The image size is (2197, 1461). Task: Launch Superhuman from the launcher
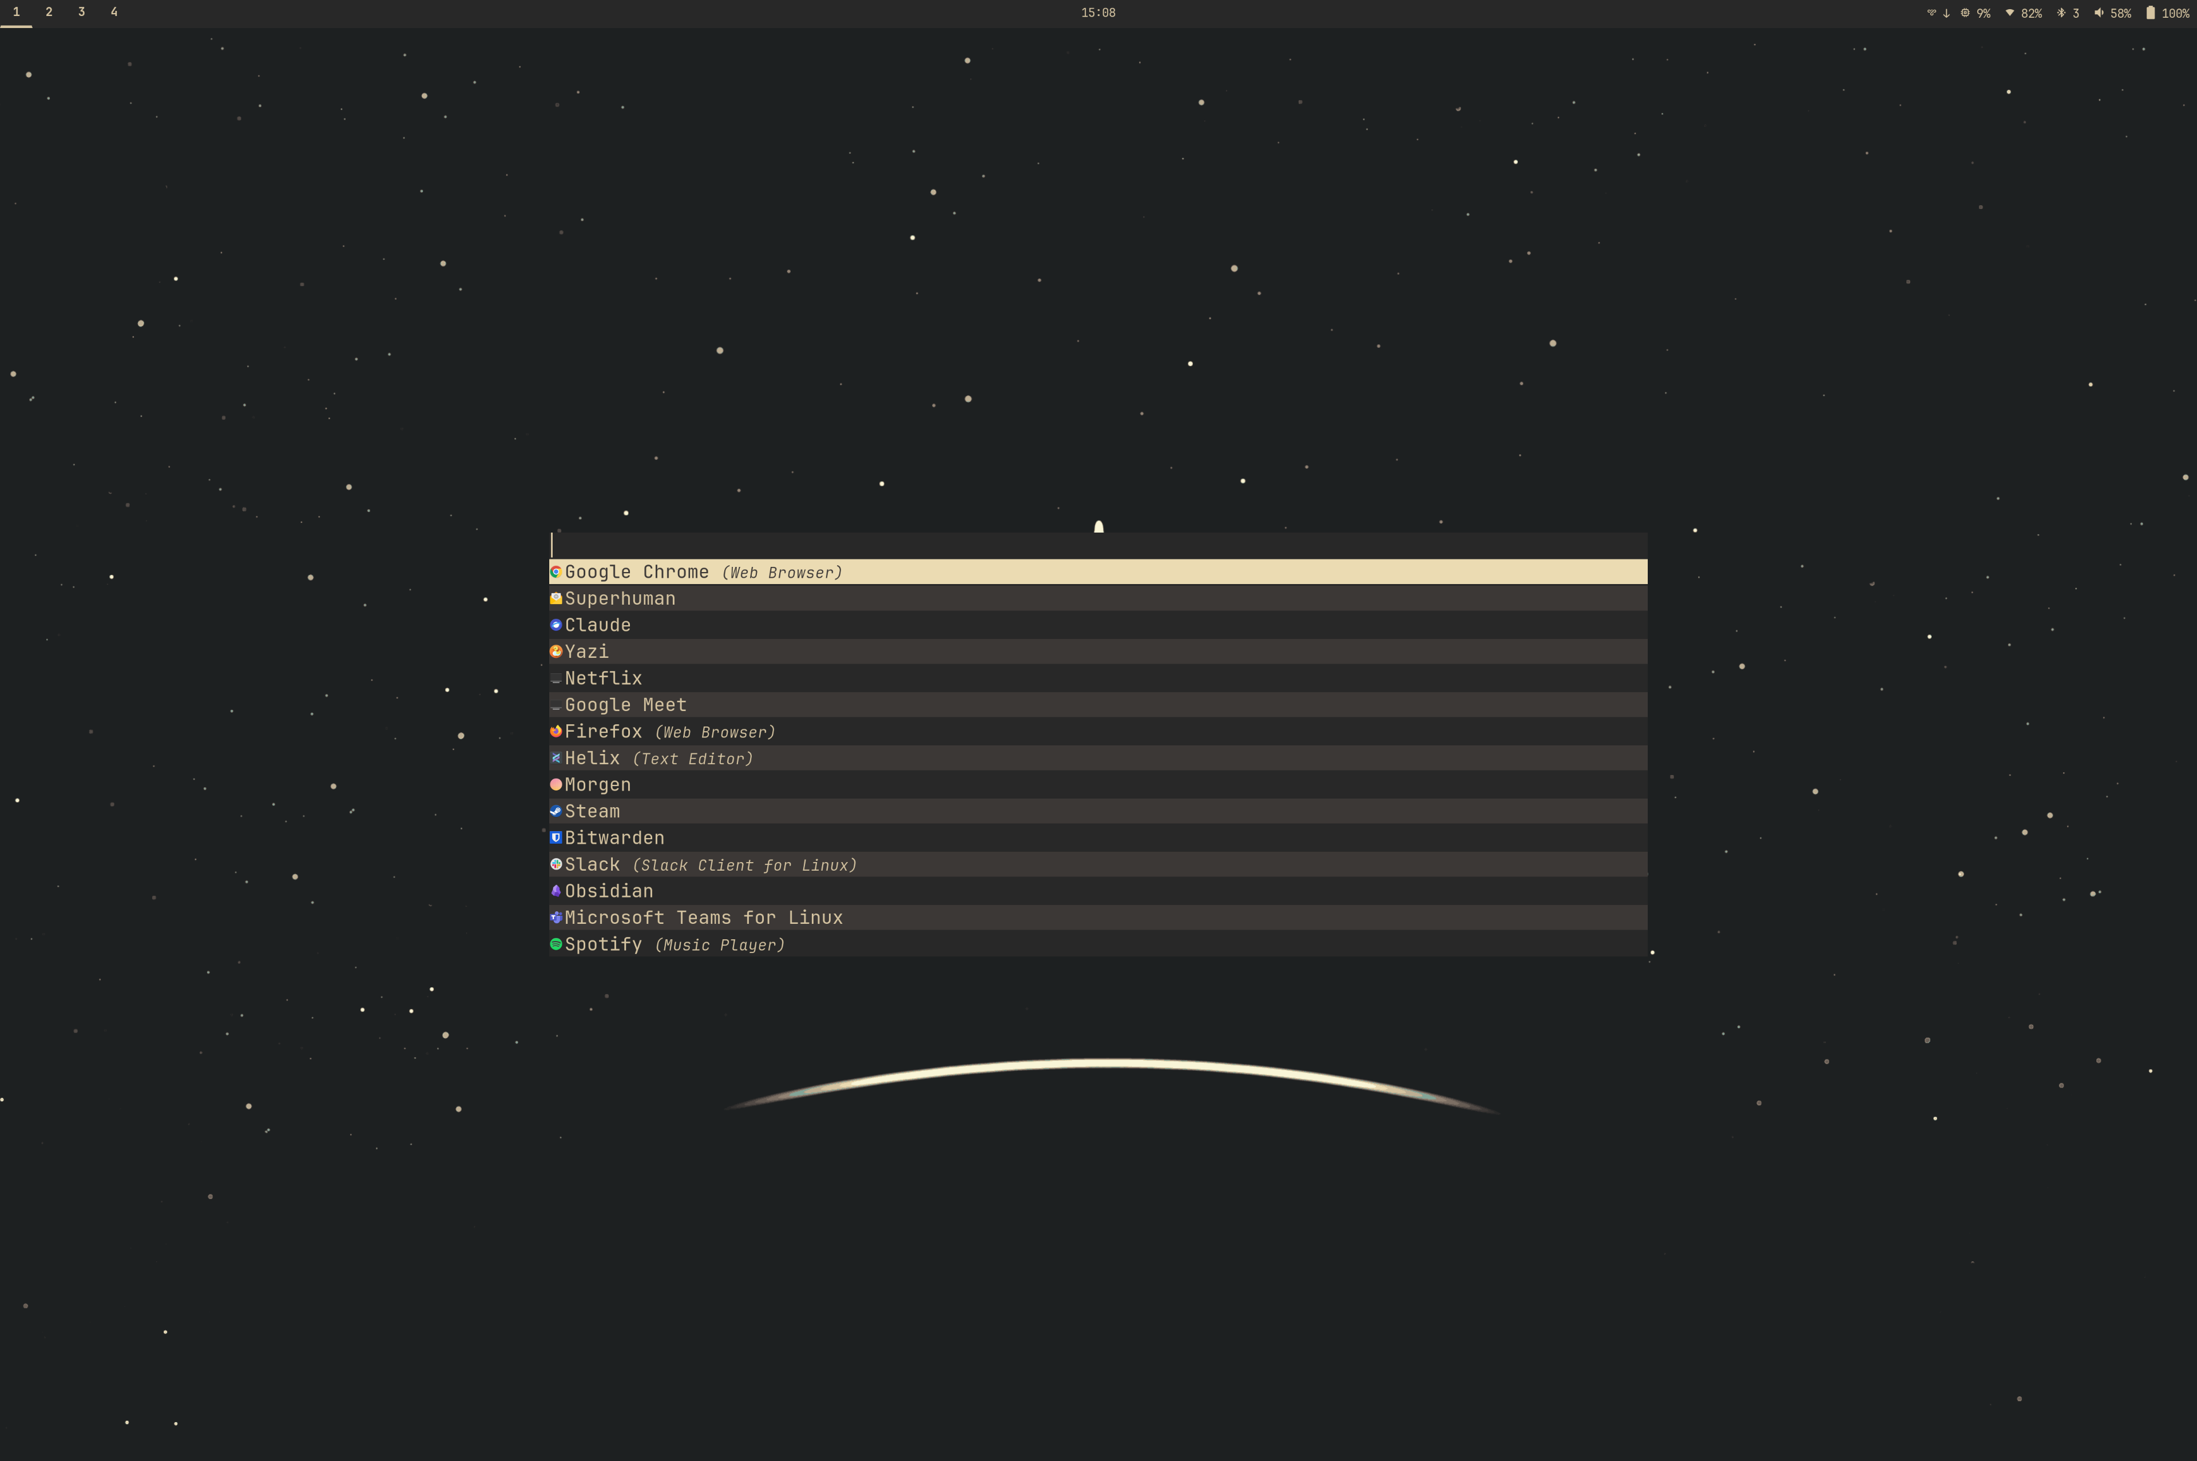620,597
